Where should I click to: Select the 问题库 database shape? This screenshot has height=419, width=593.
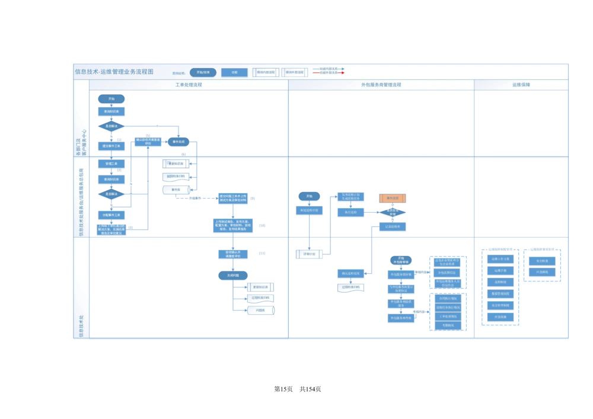point(260,310)
